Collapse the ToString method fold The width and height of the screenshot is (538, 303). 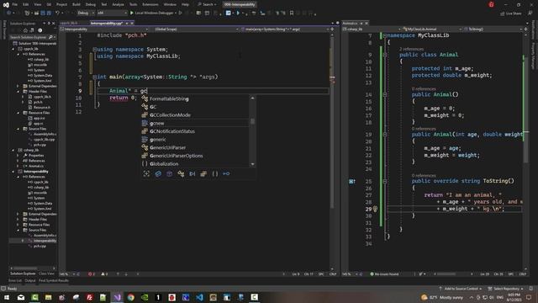(x=385, y=181)
